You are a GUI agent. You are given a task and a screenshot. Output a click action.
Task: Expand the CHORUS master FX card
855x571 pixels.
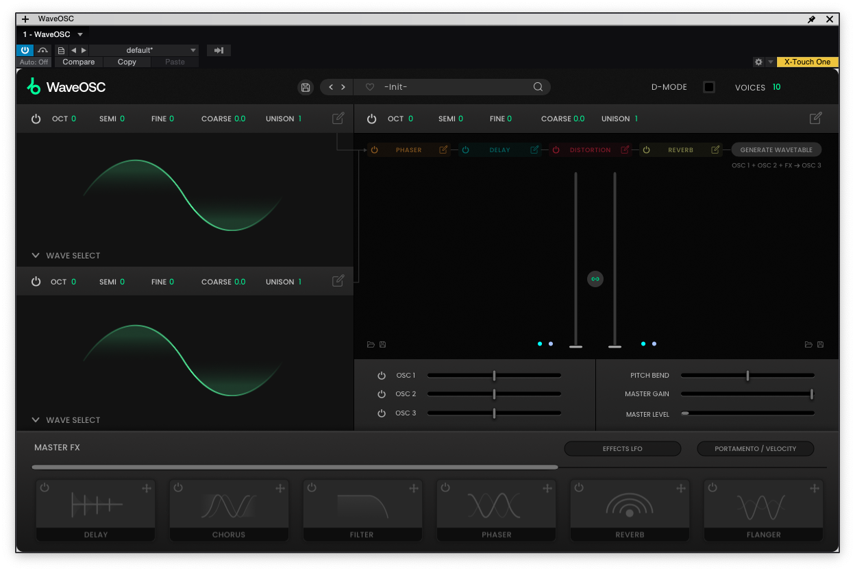coord(280,488)
